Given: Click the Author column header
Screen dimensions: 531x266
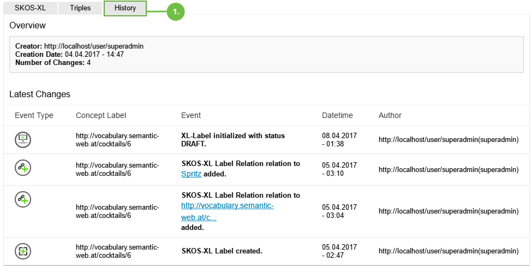Looking at the screenshot, I should 390,115.
